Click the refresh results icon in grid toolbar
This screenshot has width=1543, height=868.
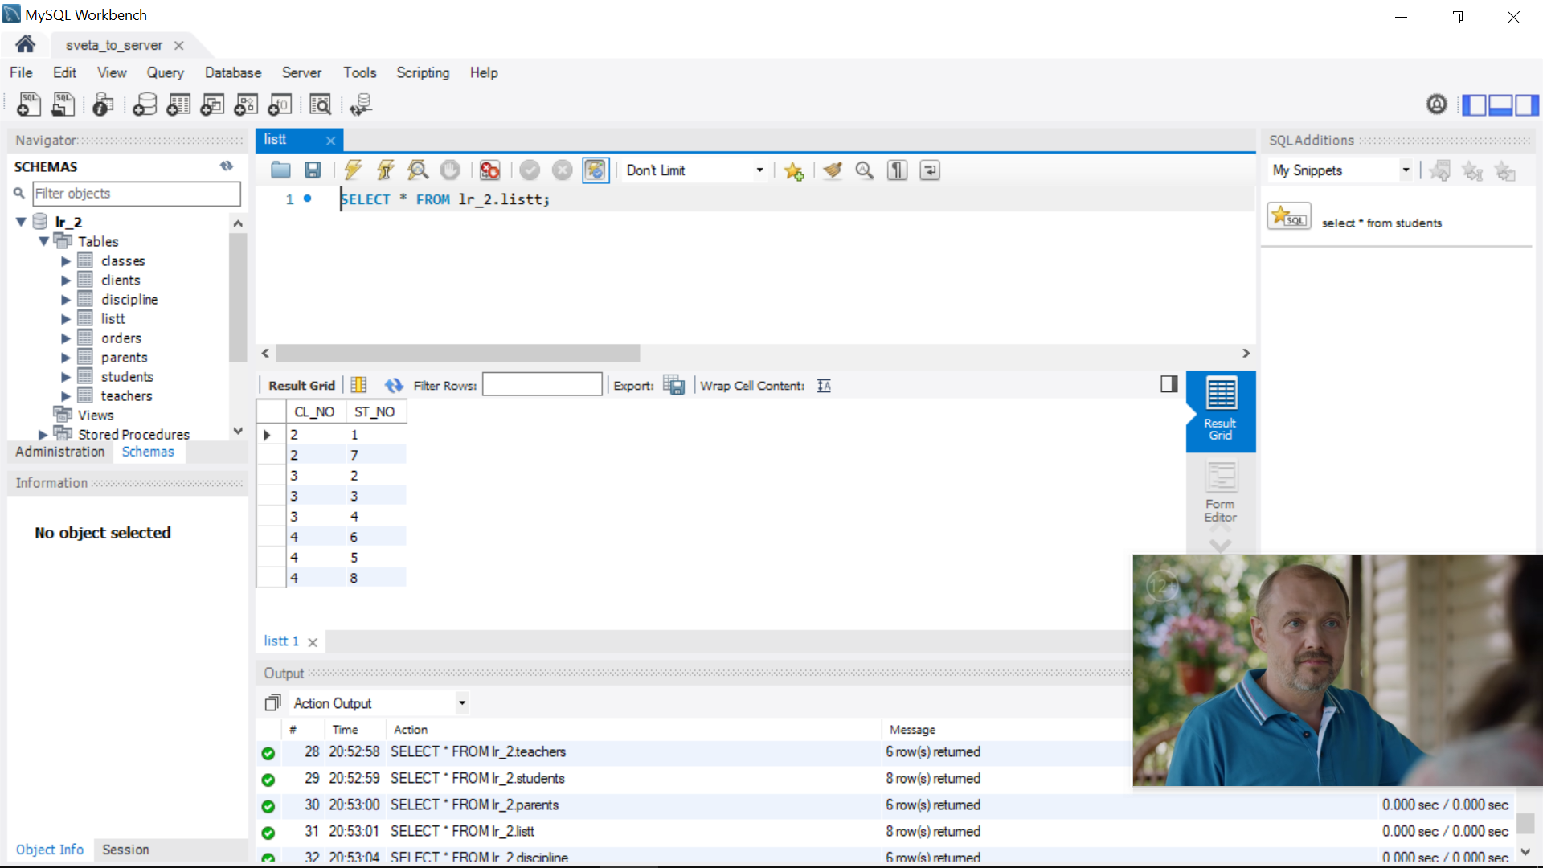[x=393, y=386]
